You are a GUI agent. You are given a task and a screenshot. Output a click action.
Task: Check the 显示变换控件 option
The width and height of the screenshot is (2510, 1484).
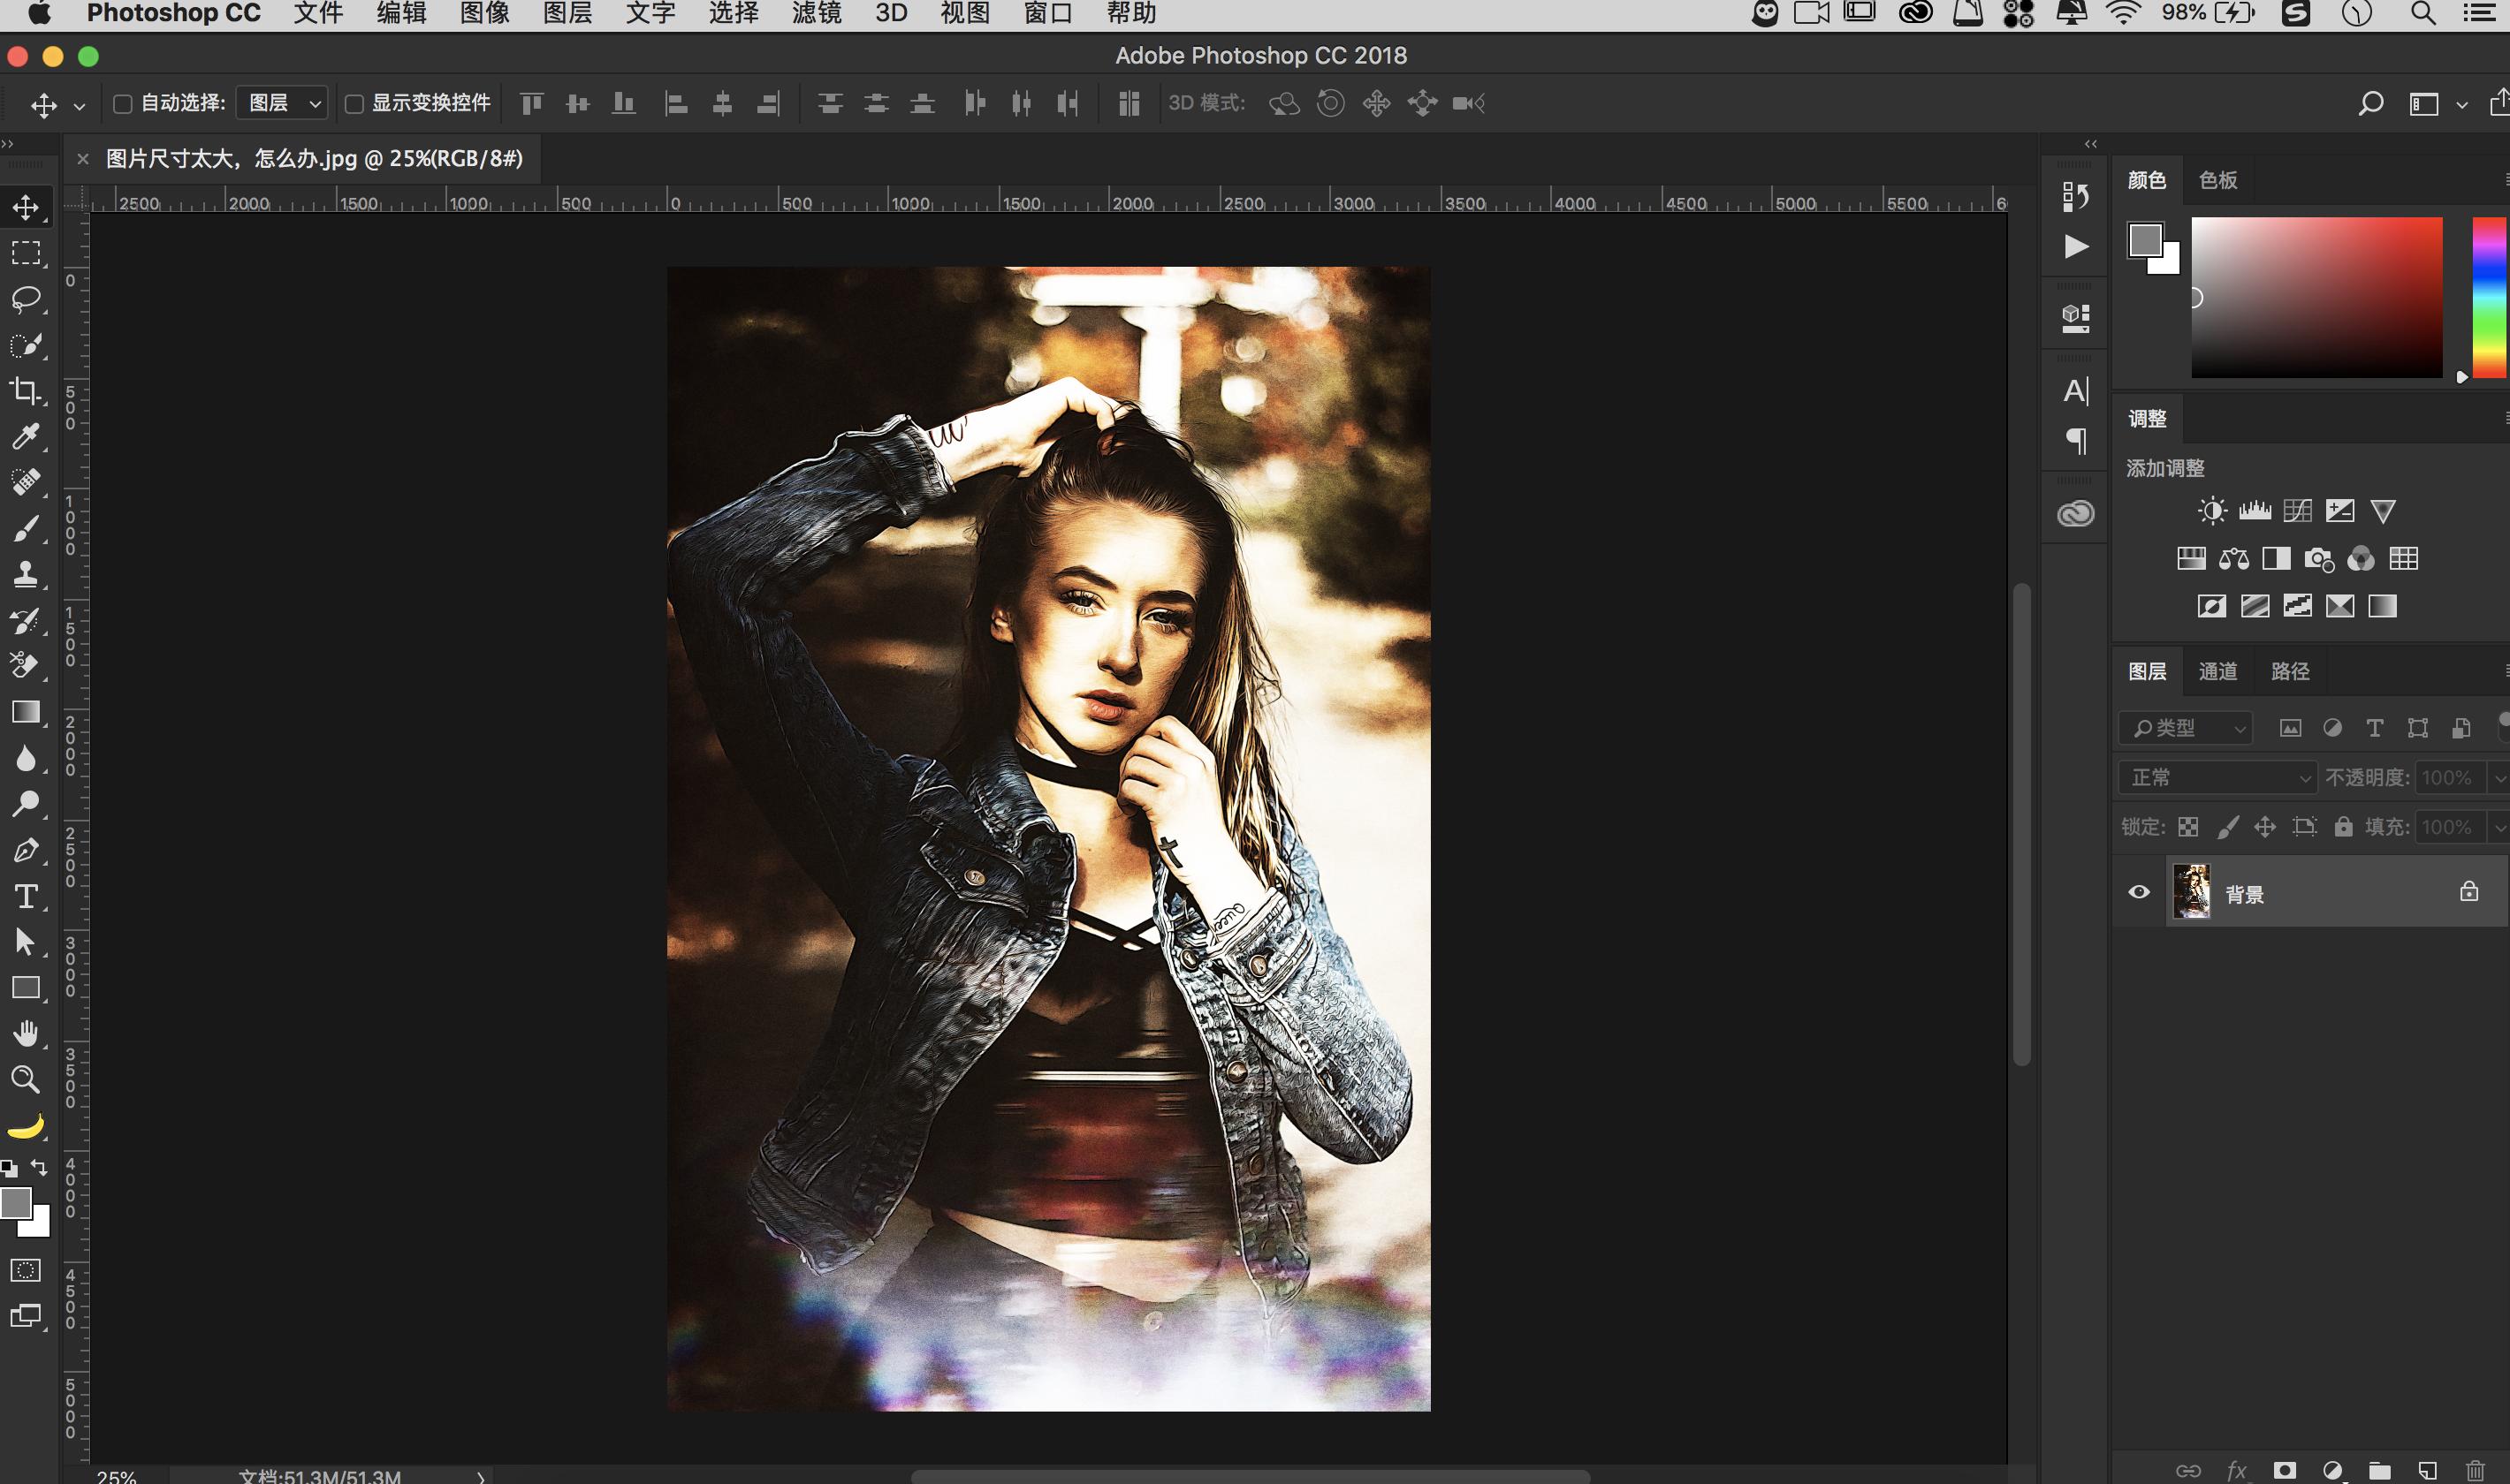tap(354, 104)
